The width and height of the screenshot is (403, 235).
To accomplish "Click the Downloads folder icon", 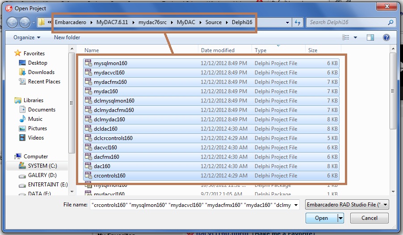I will point(22,72).
